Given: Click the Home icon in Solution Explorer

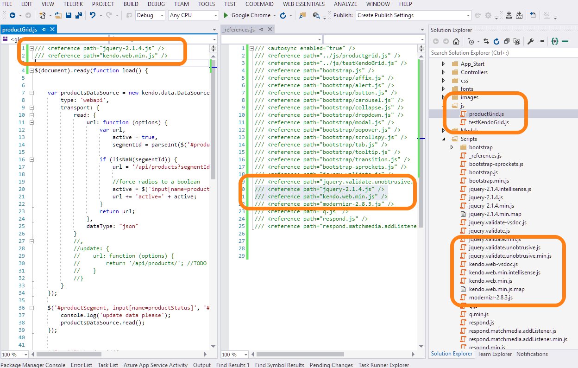Looking at the screenshot, I should 456,41.
